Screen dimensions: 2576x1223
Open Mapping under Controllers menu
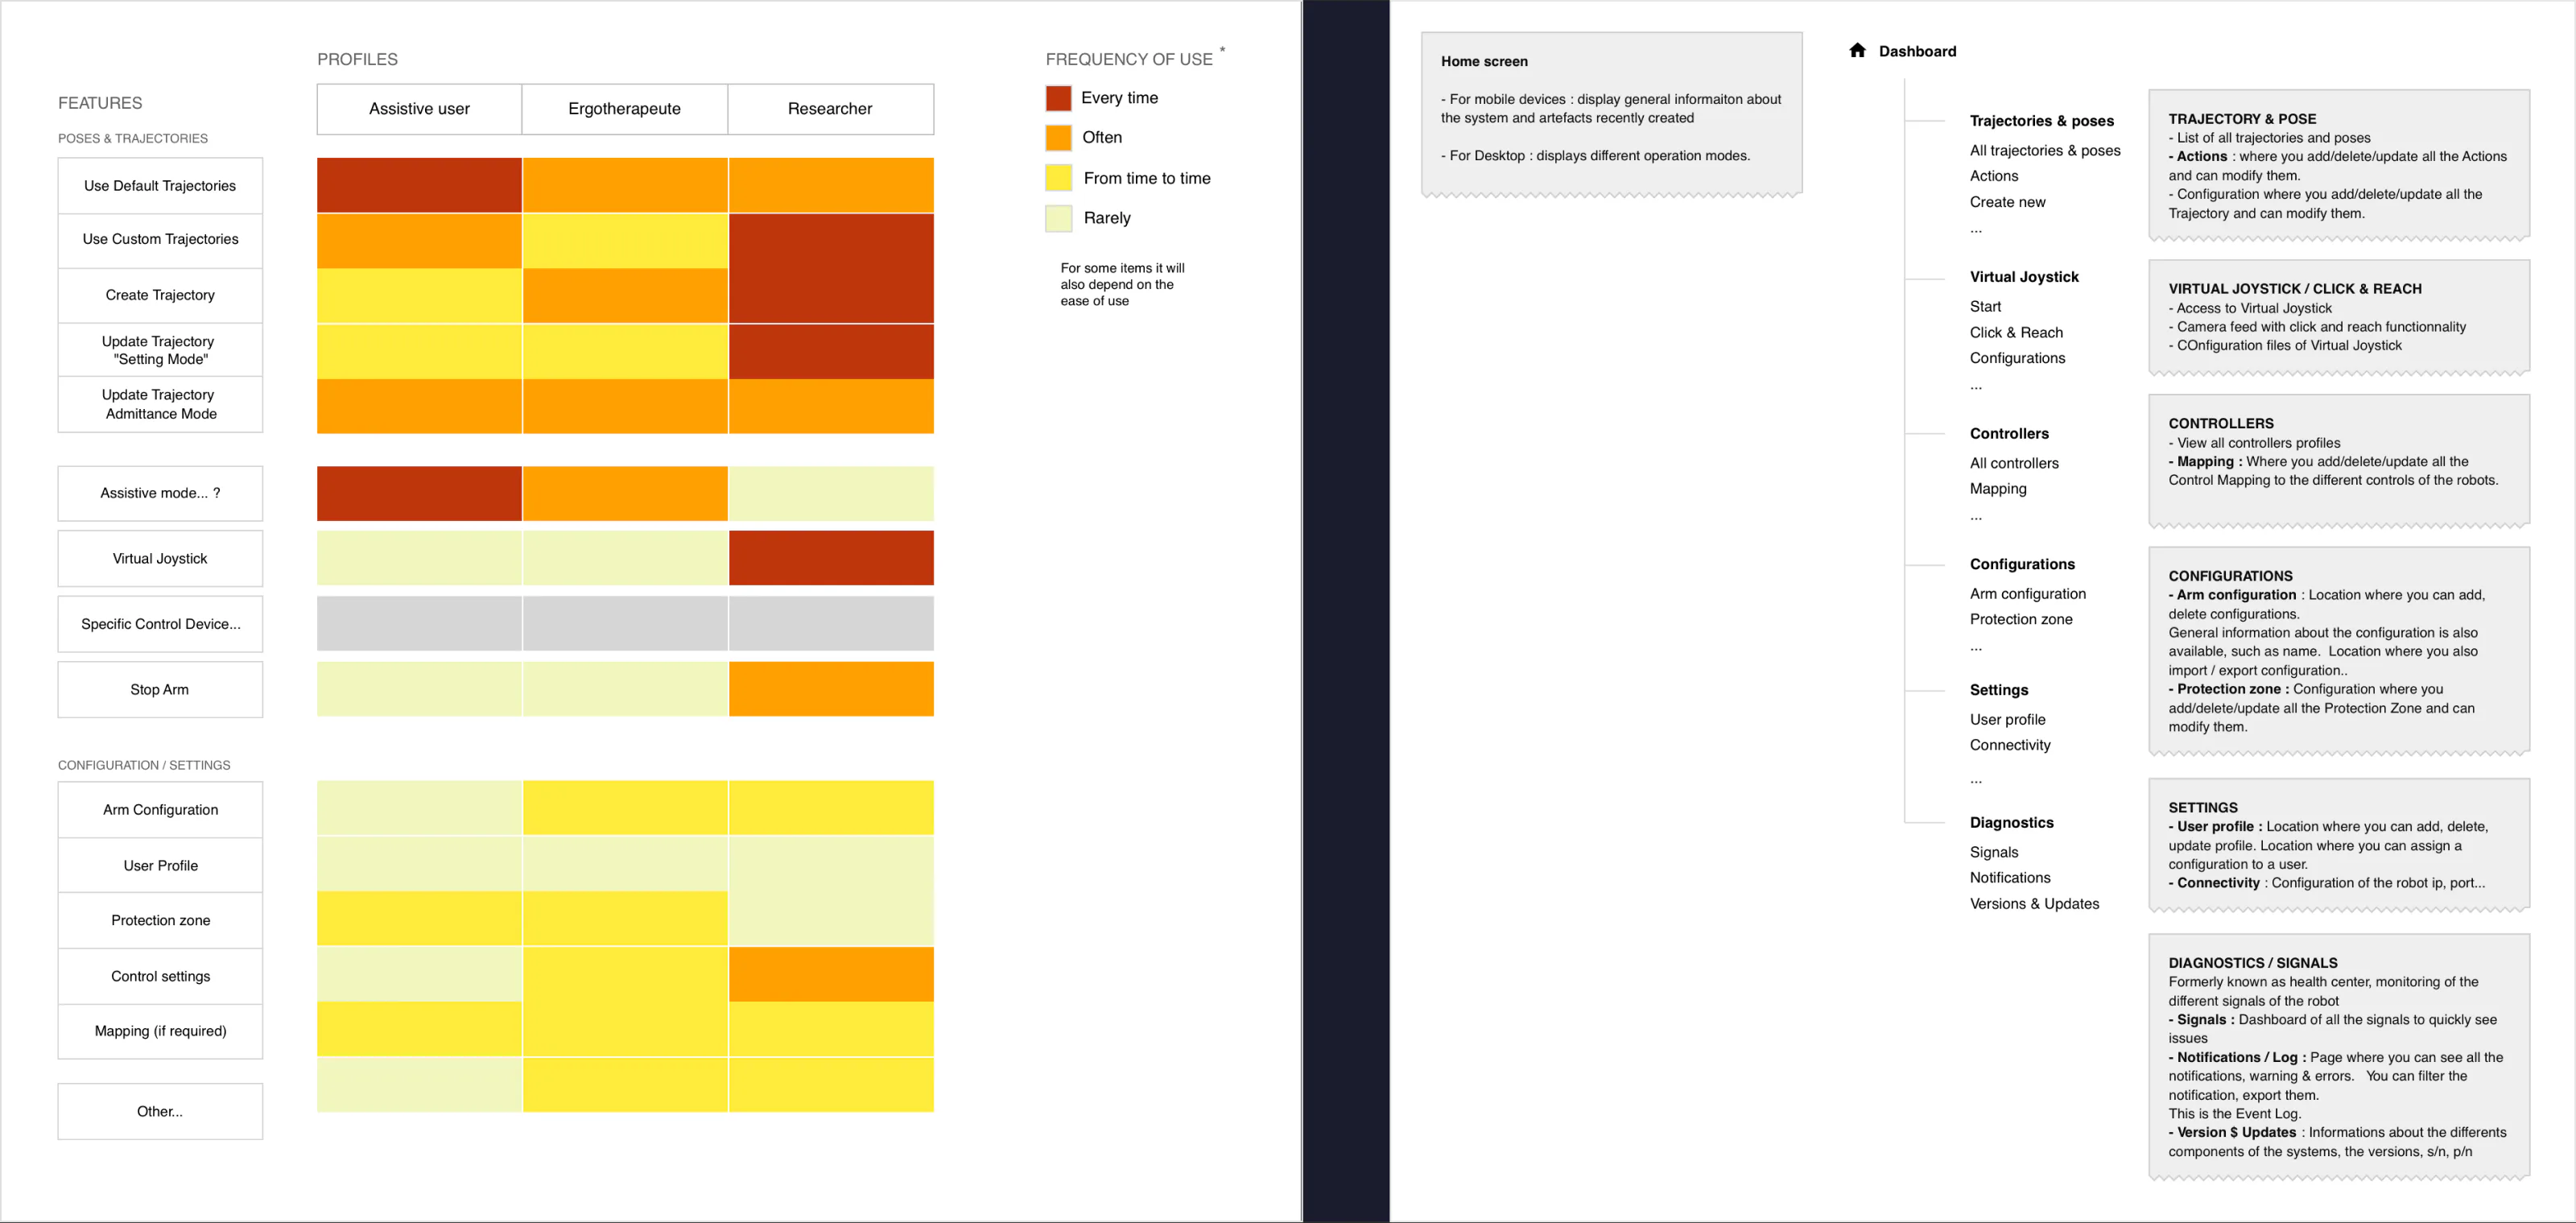(x=1997, y=489)
